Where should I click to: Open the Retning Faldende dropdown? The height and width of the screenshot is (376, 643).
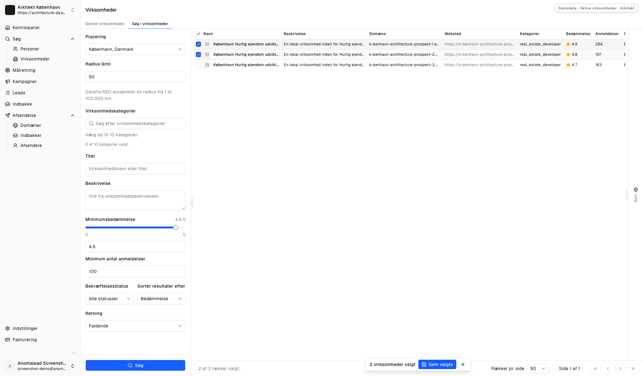click(x=135, y=326)
